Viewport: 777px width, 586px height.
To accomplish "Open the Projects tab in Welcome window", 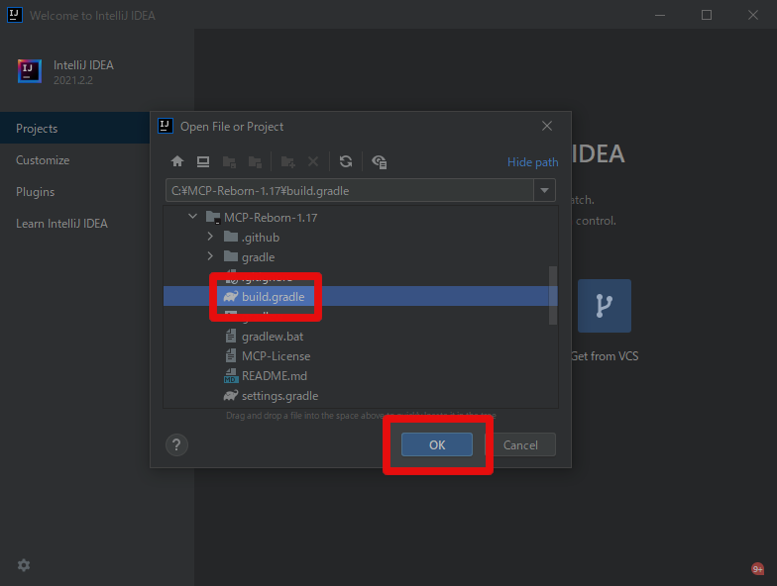I will 75,129.
